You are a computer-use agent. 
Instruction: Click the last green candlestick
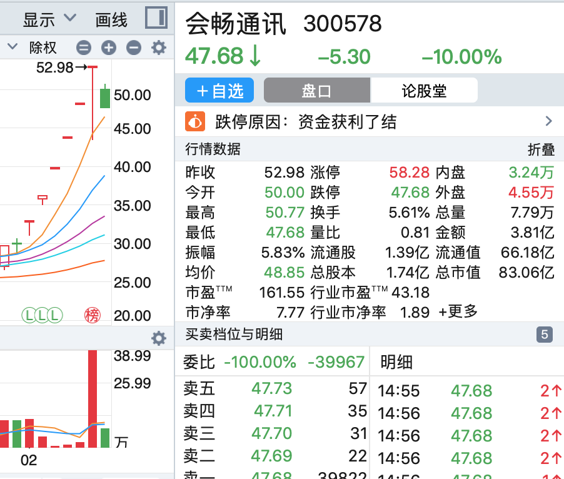pyautogui.click(x=104, y=96)
